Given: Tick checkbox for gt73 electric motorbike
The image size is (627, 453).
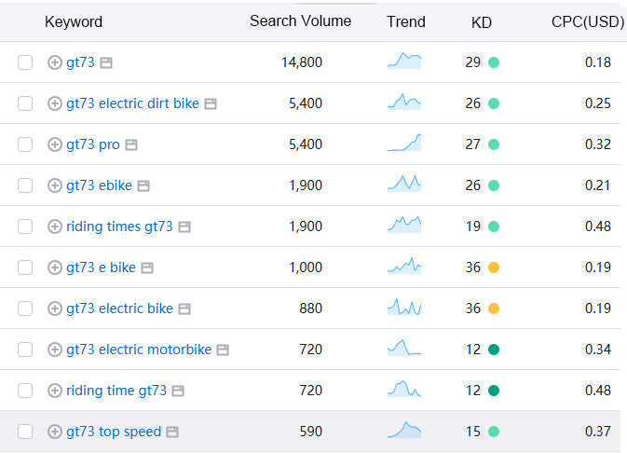Looking at the screenshot, I should 25,350.
